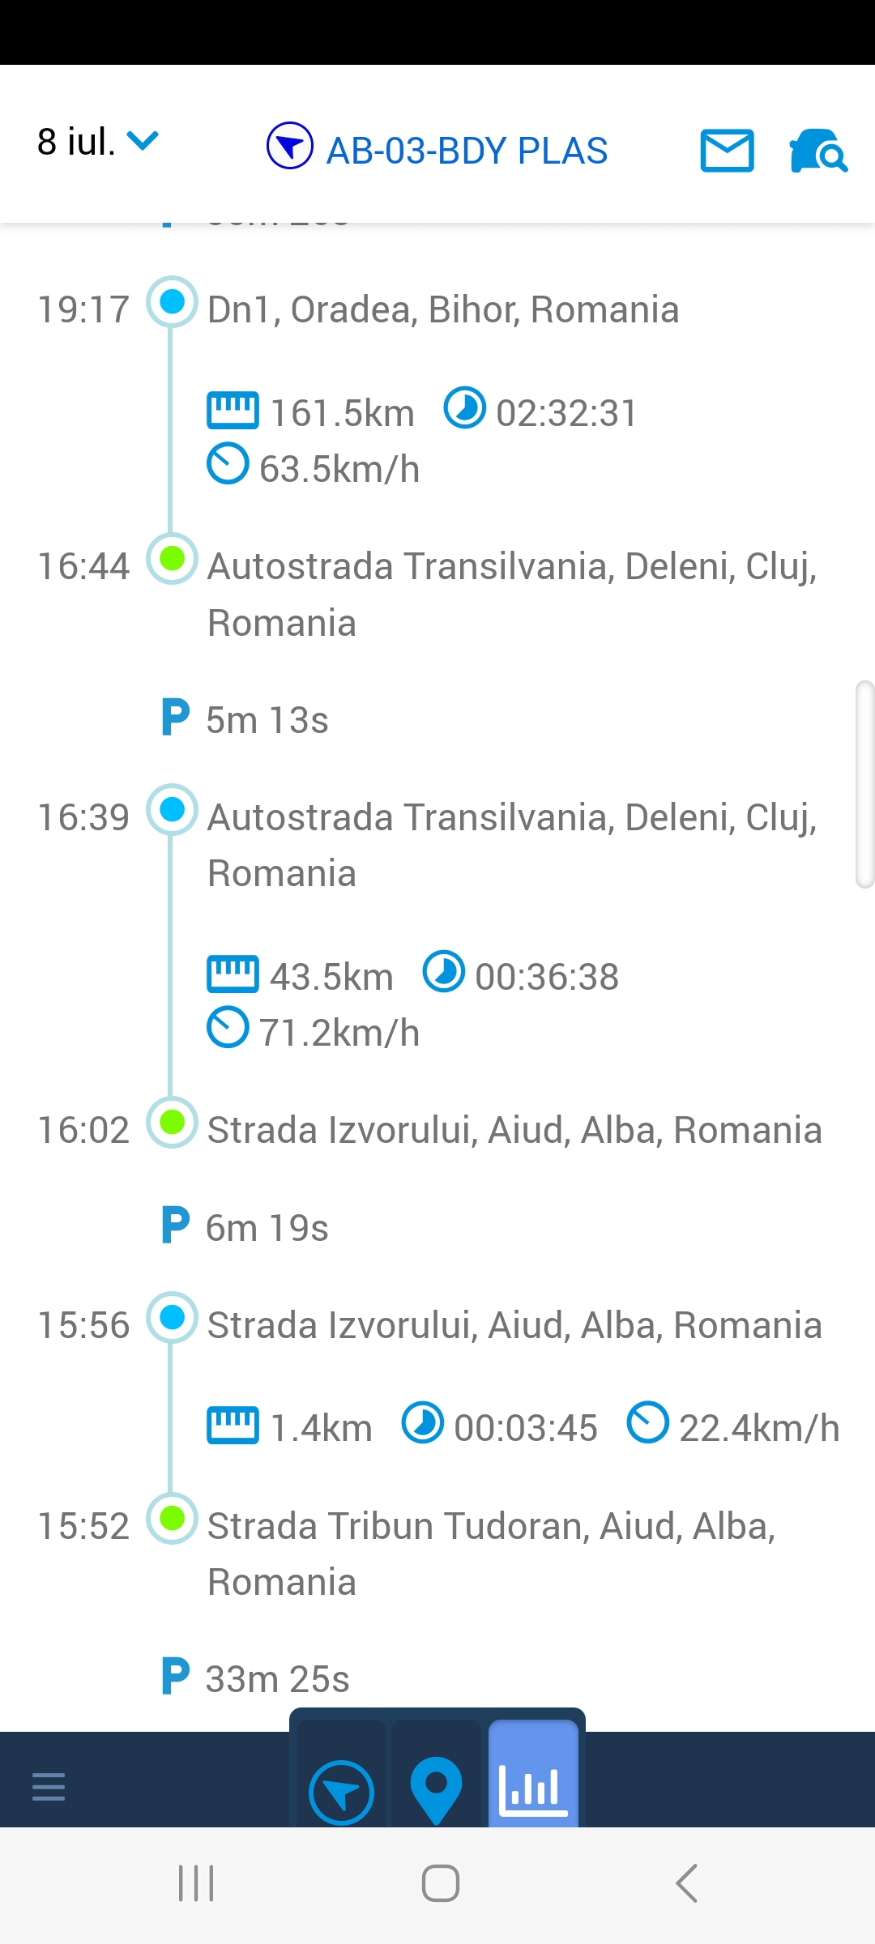Open the hamburger menu

49,1786
